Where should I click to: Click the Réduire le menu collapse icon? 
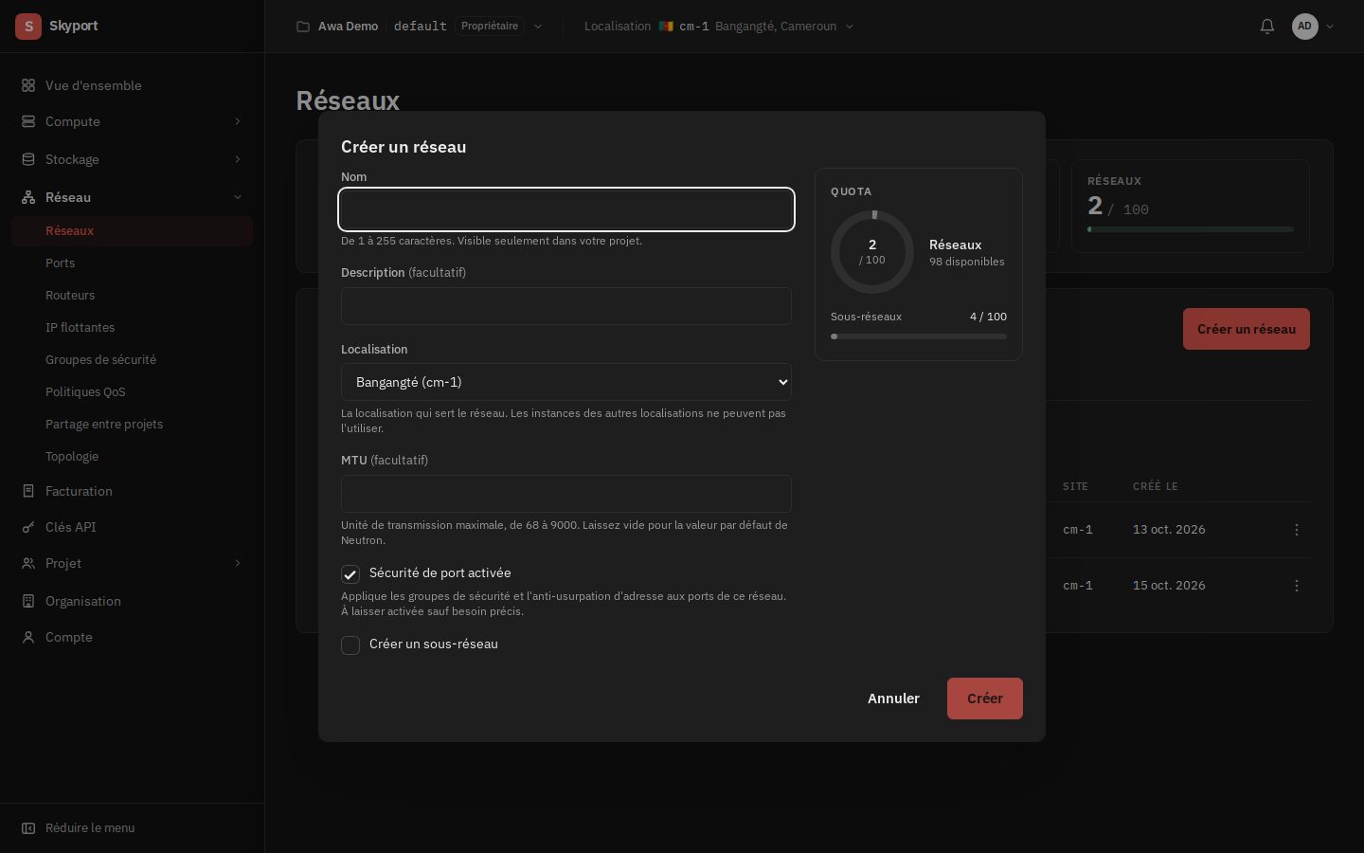[x=28, y=828]
